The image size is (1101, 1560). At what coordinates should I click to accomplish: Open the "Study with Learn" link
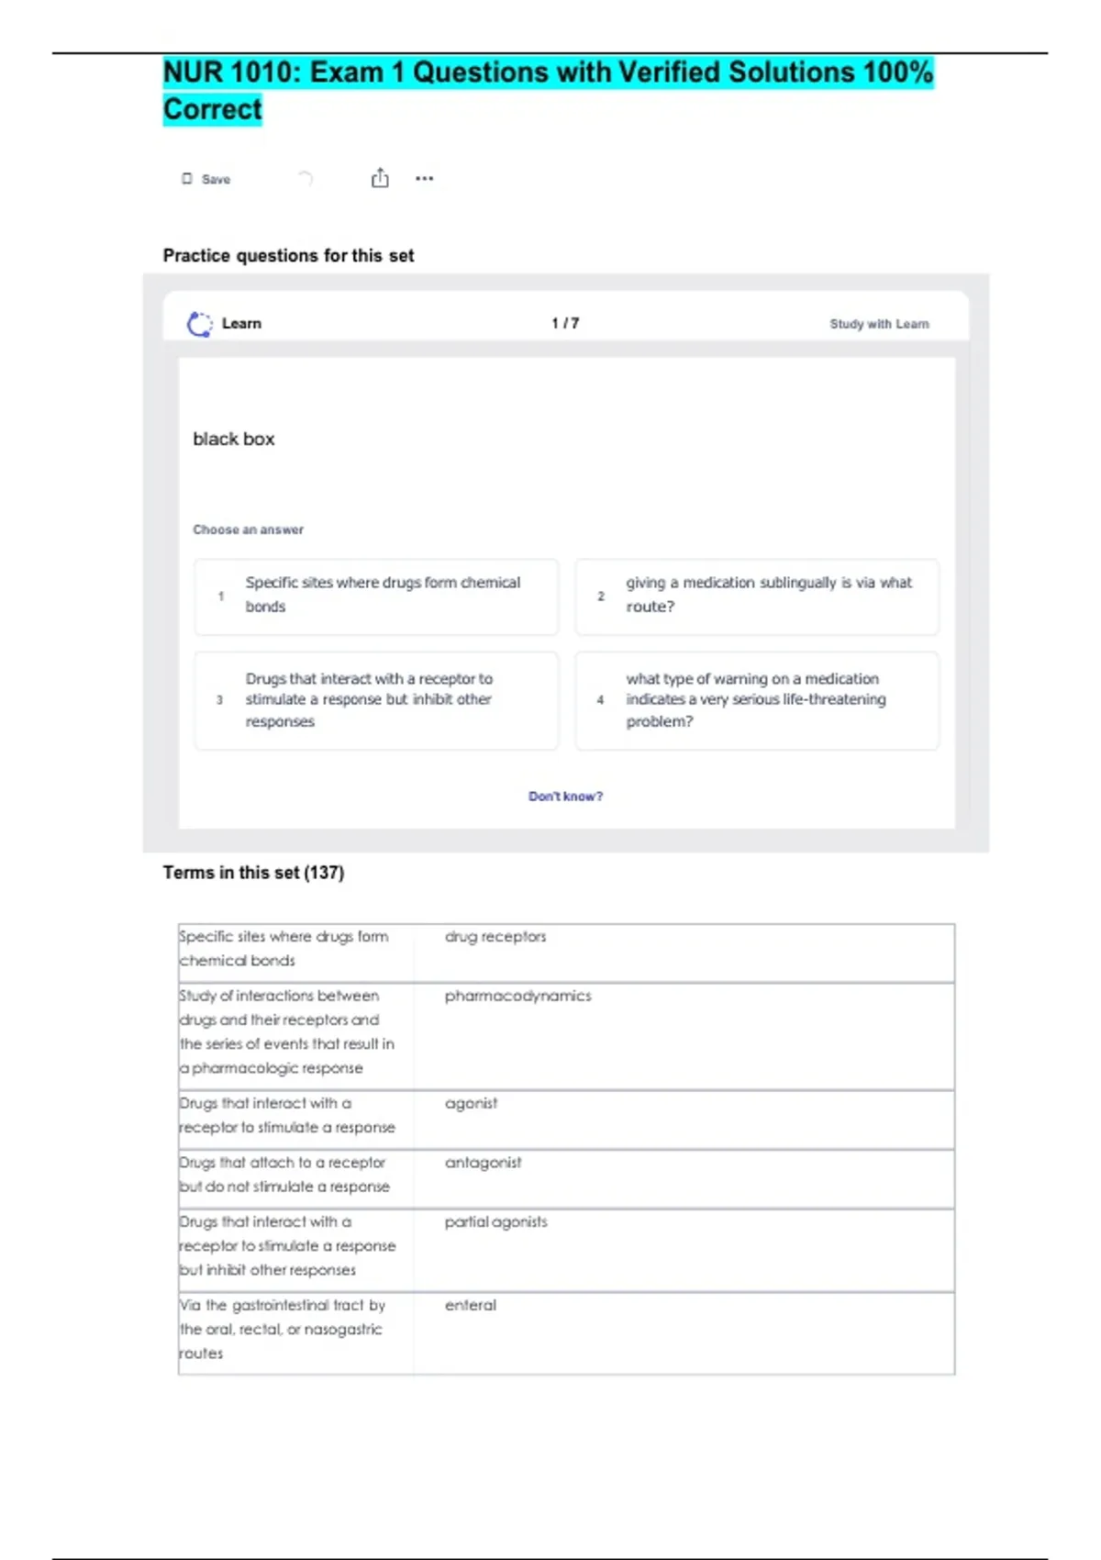879,324
